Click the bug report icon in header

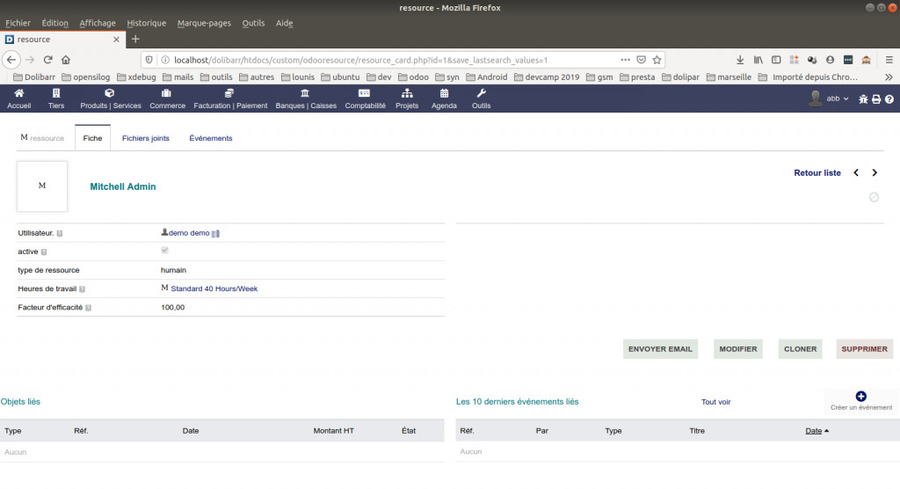coord(863,99)
